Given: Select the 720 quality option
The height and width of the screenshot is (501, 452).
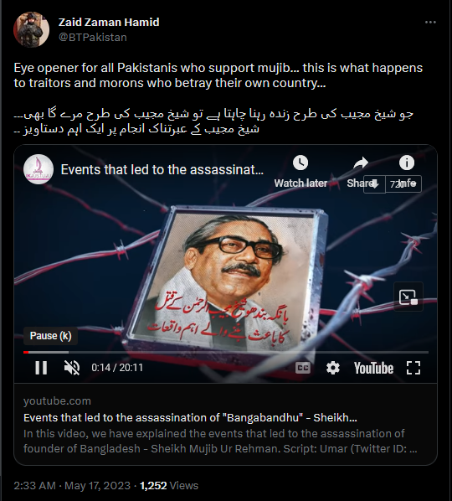Looking at the screenshot, I should coord(403,184).
